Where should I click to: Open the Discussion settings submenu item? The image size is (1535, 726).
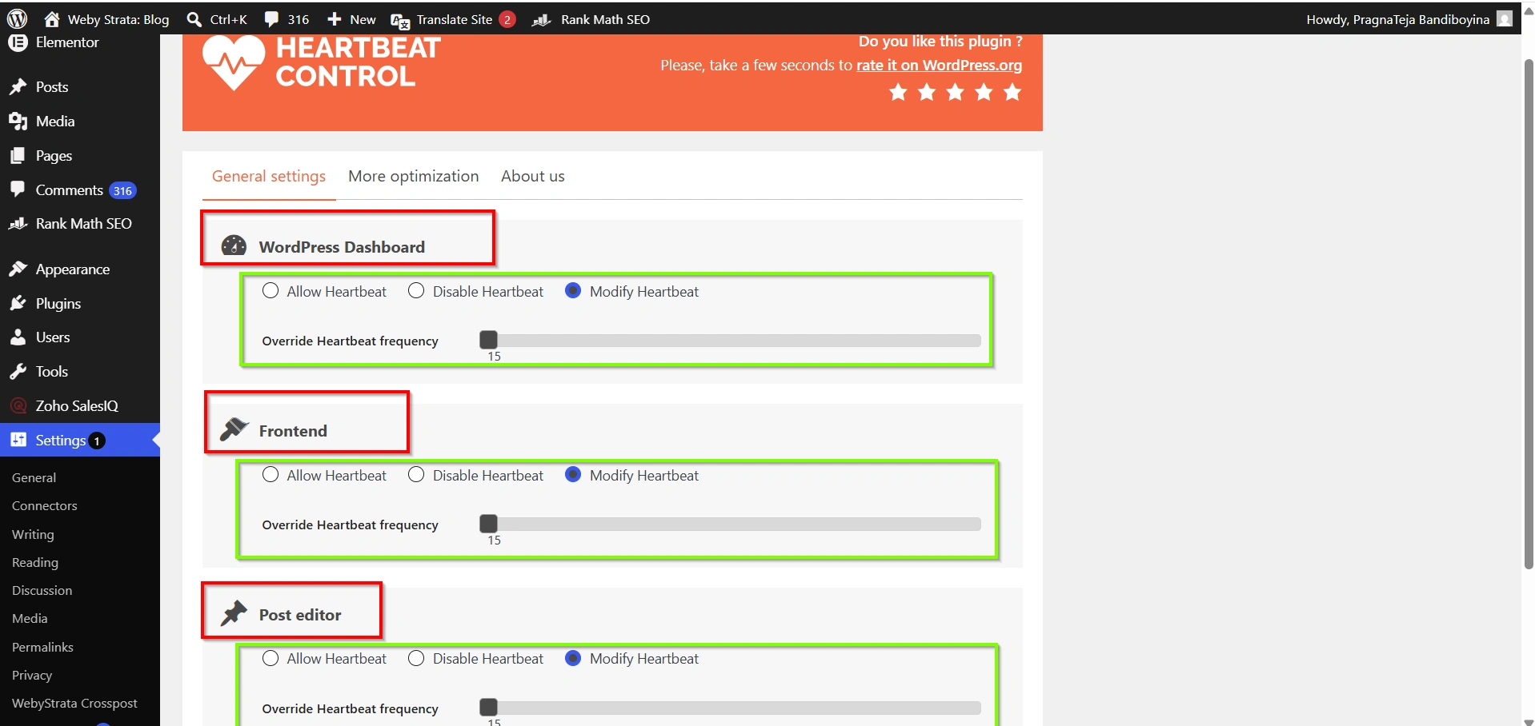pos(42,590)
